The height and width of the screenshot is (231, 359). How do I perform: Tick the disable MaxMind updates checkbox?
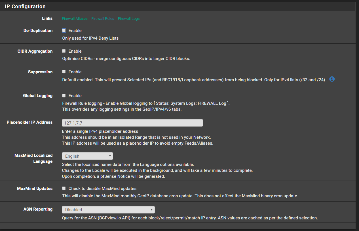pyautogui.click(x=64, y=188)
